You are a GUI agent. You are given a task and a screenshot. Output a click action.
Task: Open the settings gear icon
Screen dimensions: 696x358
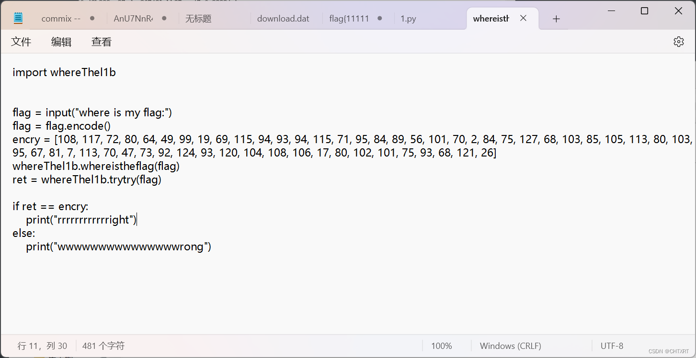click(x=678, y=42)
